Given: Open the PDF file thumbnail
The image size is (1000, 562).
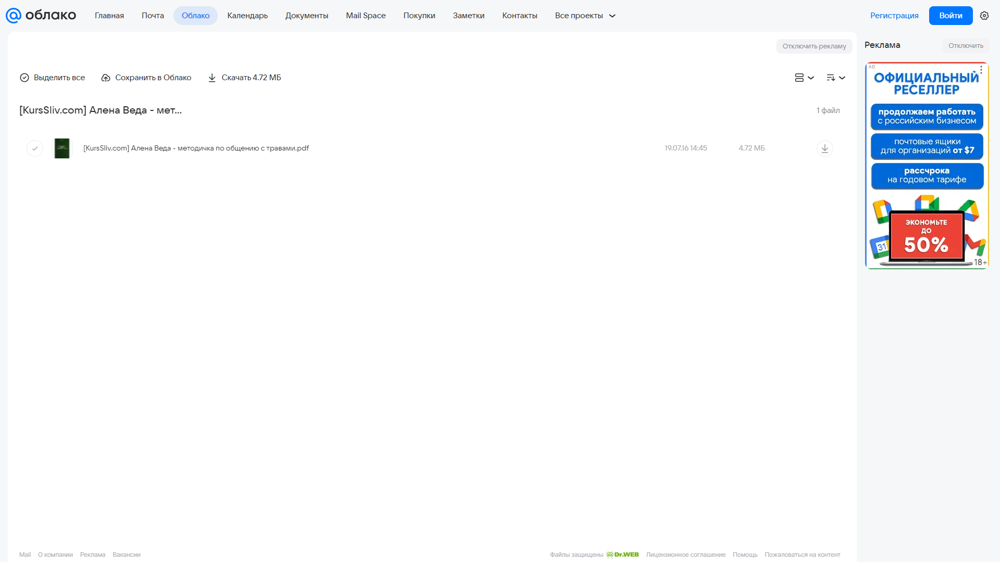Looking at the screenshot, I should [x=62, y=148].
